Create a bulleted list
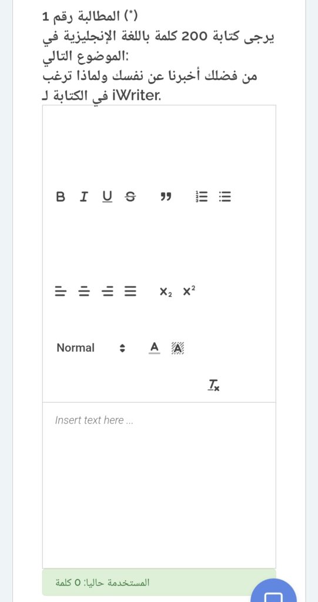 coord(225,198)
